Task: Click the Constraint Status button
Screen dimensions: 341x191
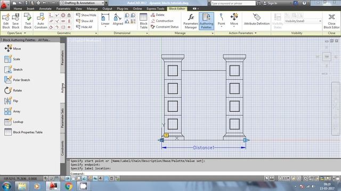Action: (x=165, y=27)
